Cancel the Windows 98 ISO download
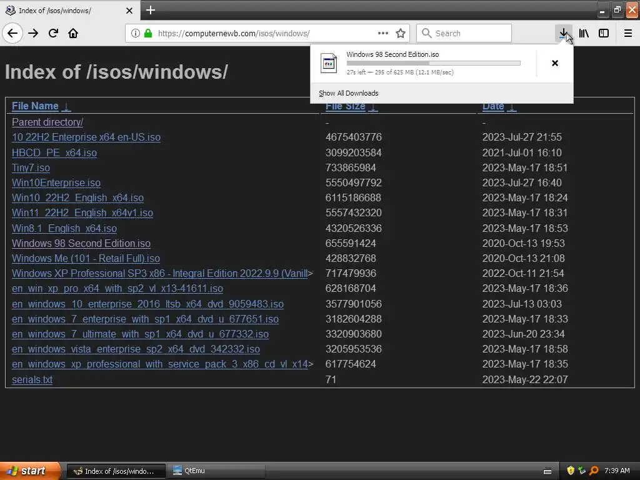The height and width of the screenshot is (480, 640). pos(555,63)
